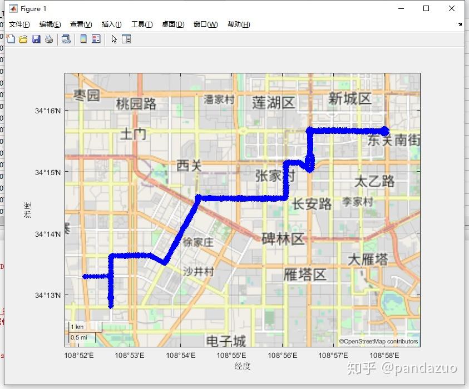Print the map figure
Screen dimensions: 469x389
[x=49, y=39]
